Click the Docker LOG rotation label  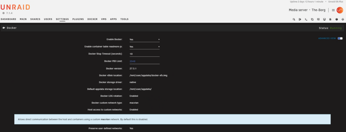[111, 96]
